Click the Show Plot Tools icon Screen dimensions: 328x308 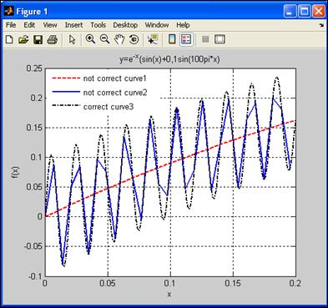tap(220, 39)
